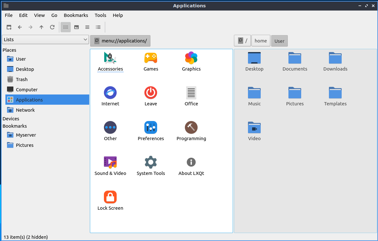Select the System Tools icon
378x241 pixels.
[151, 162]
